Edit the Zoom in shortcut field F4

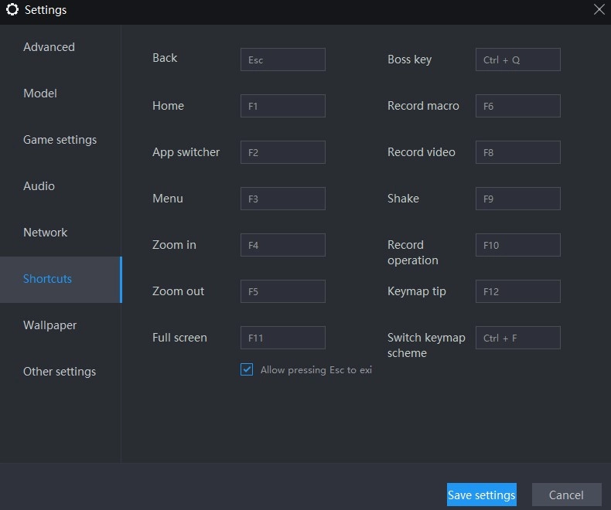(x=283, y=245)
